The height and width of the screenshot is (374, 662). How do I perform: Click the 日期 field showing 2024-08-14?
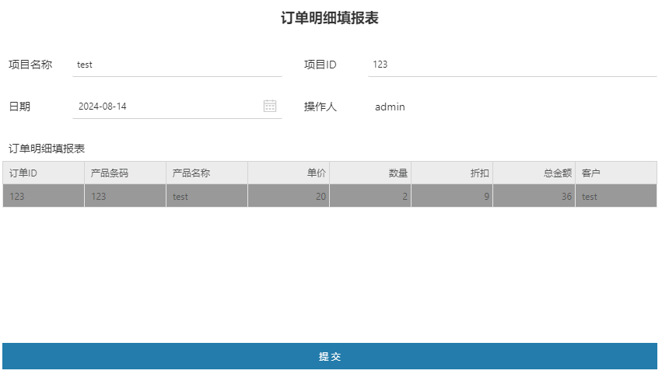click(x=177, y=107)
